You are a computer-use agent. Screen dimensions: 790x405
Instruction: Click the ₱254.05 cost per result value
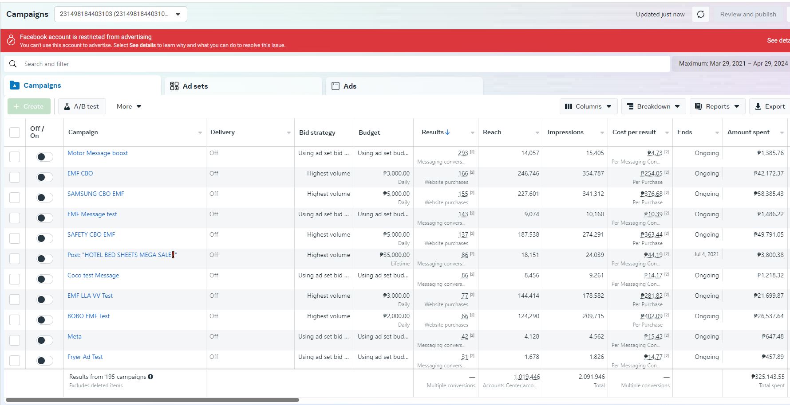coord(651,173)
